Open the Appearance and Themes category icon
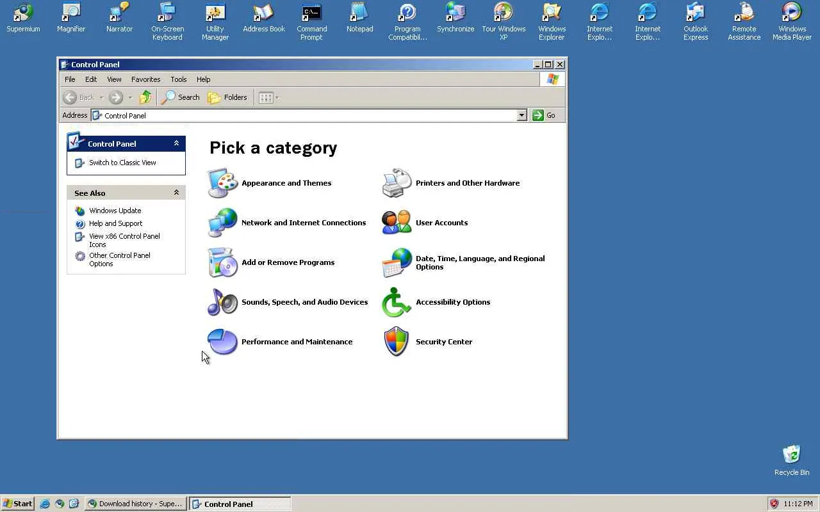The image size is (820, 512). pyautogui.click(x=222, y=183)
